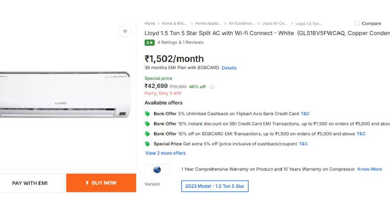Navigate to Lloyd Air Conditioners breadcrumb

pos(275,24)
